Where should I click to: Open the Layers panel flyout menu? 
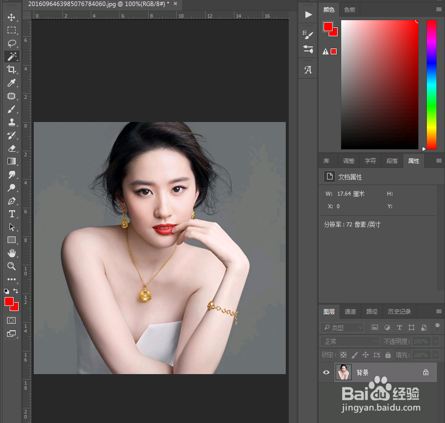(439, 312)
